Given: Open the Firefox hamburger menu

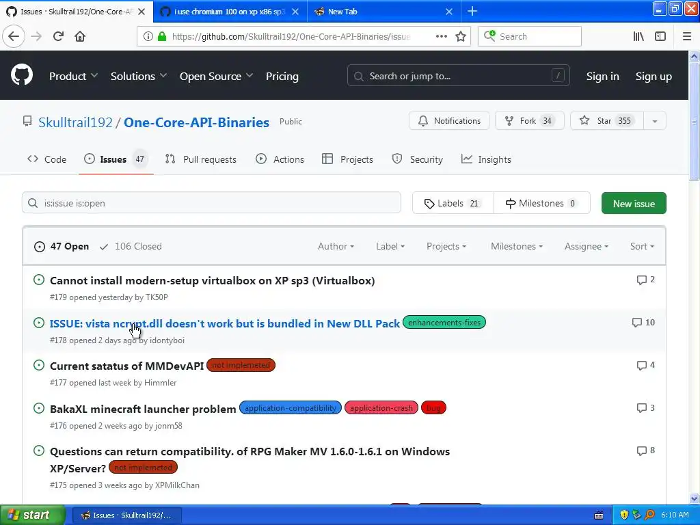Looking at the screenshot, I should coord(687,37).
